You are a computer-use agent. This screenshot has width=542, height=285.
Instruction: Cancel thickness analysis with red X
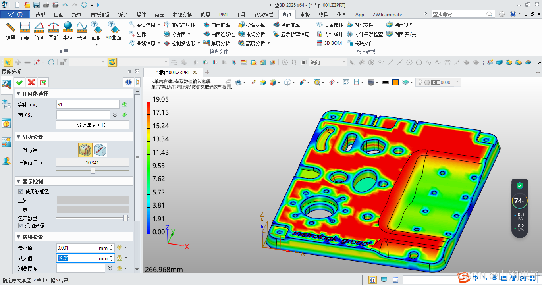tap(31, 82)
